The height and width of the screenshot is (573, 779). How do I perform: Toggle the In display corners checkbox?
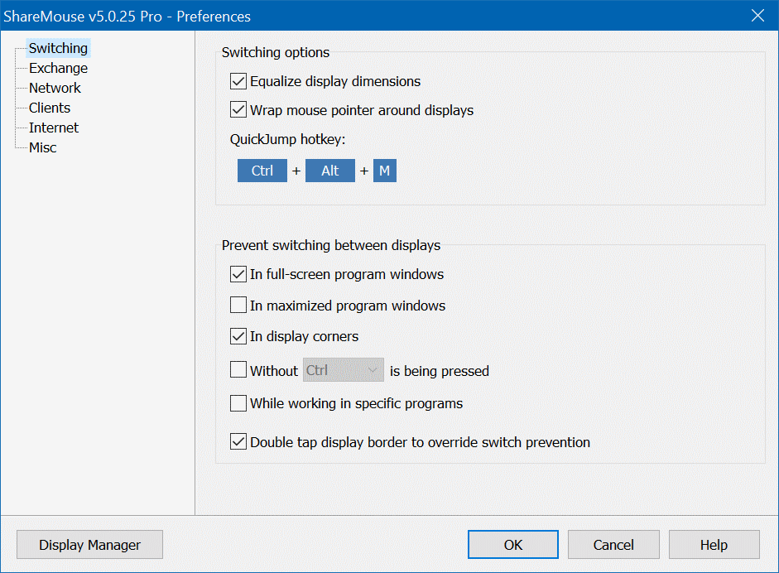[x=238, y=336]
